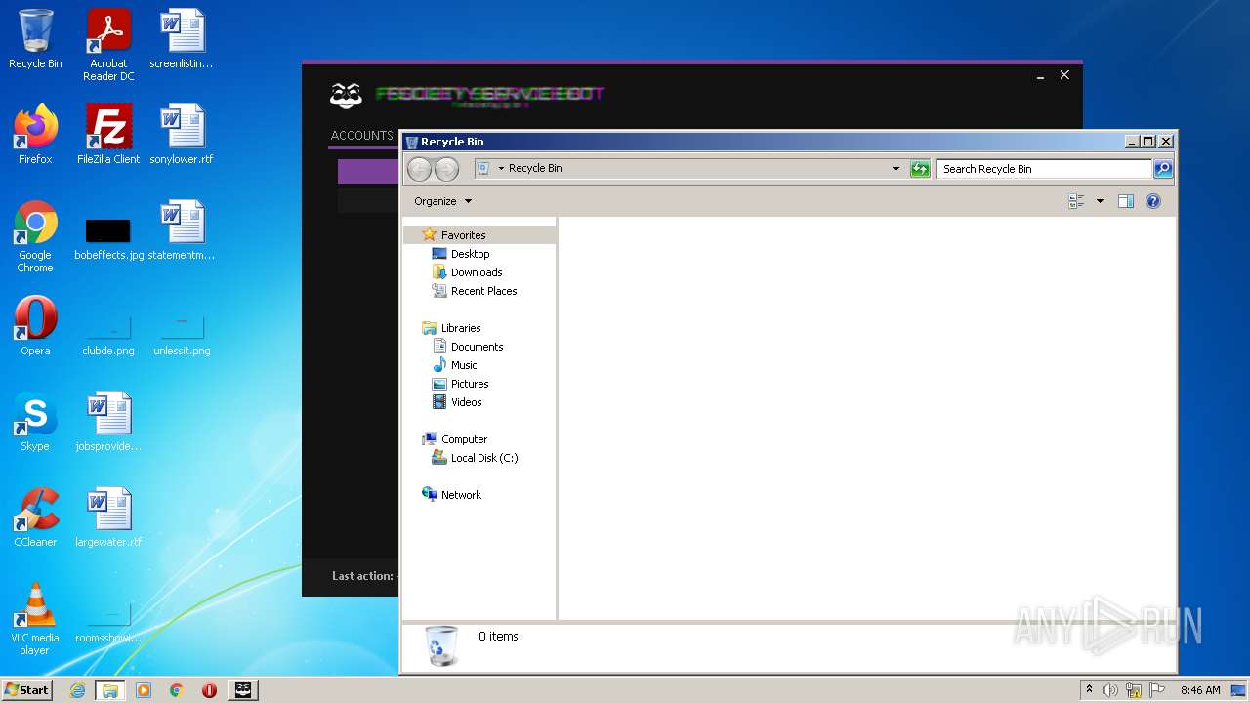Select Documents library
The width and height of the screenshot is (1250, 703).
[477, 347]
